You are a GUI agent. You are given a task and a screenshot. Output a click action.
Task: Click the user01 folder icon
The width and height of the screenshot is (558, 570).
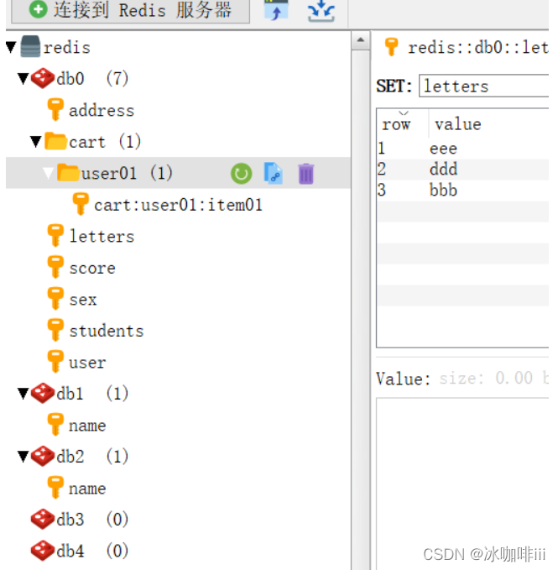tap(68, 172)
